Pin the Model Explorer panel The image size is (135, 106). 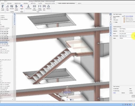[15, 24]
